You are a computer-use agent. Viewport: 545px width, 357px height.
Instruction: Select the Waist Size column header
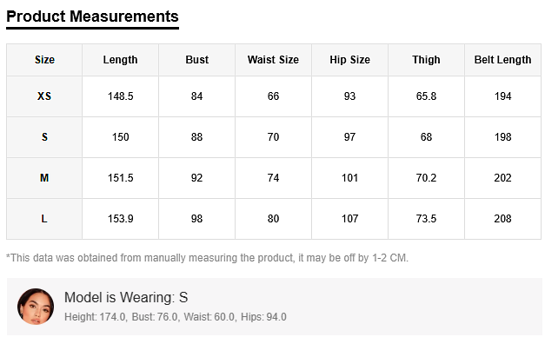tap(273, 60)
